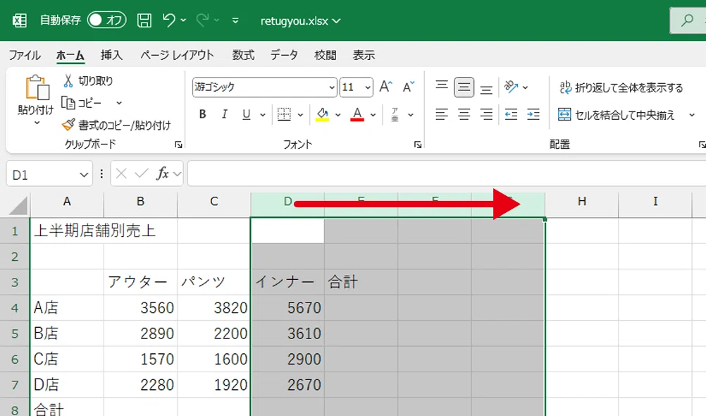Click increase indent icon
706x416 pixels.
[x=533, y=114]
